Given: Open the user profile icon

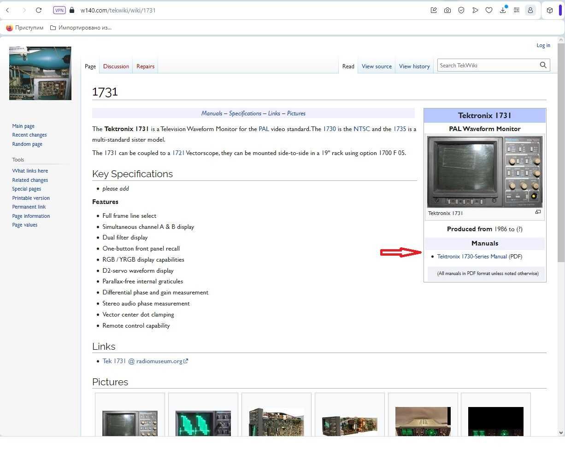Looking at the screenshot, I should pos(530,10).
